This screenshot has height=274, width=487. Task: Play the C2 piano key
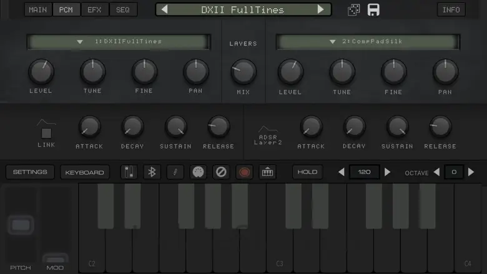tap(92, 252)
